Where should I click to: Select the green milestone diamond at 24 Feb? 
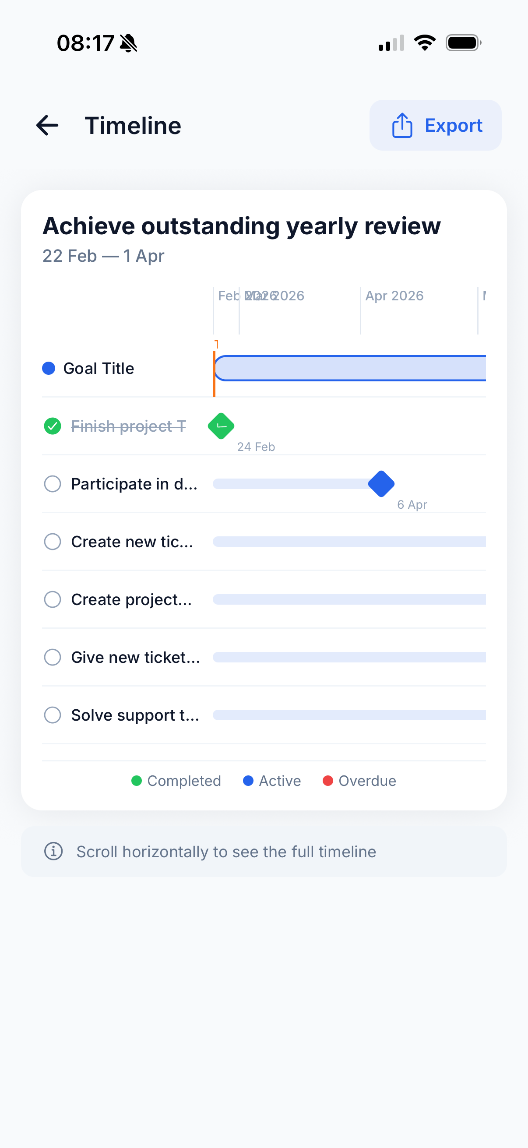click(x=221, y=426)
